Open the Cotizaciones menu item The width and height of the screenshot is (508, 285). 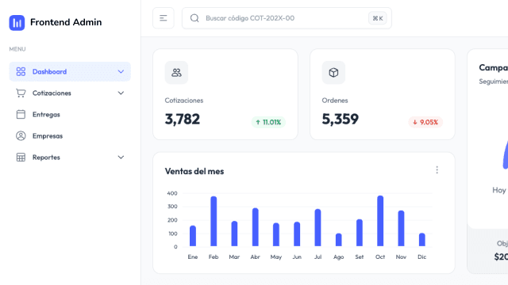(x=70, y=93)
